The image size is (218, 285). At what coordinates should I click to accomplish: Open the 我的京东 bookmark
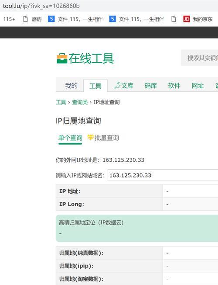(203, 19)
